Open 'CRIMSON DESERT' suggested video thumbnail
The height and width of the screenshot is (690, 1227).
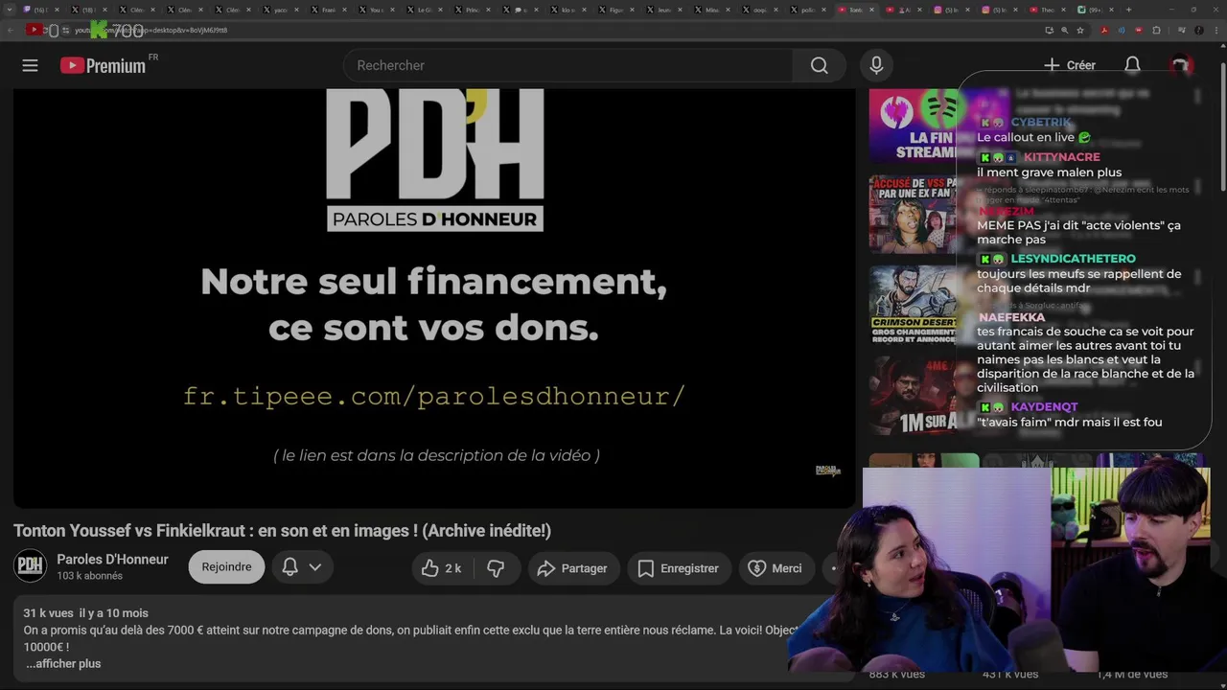click(x=913, y=306)
